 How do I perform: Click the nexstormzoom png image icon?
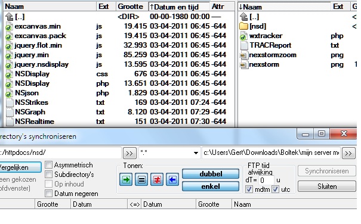[x=243, y=55]
